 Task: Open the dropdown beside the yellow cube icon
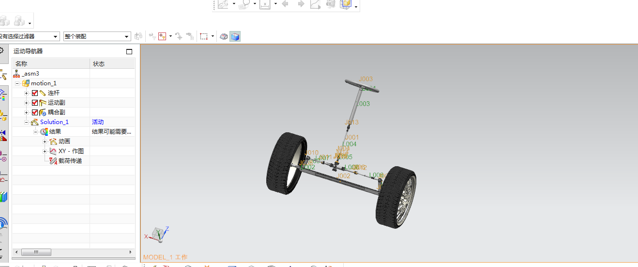click(356, 6)
